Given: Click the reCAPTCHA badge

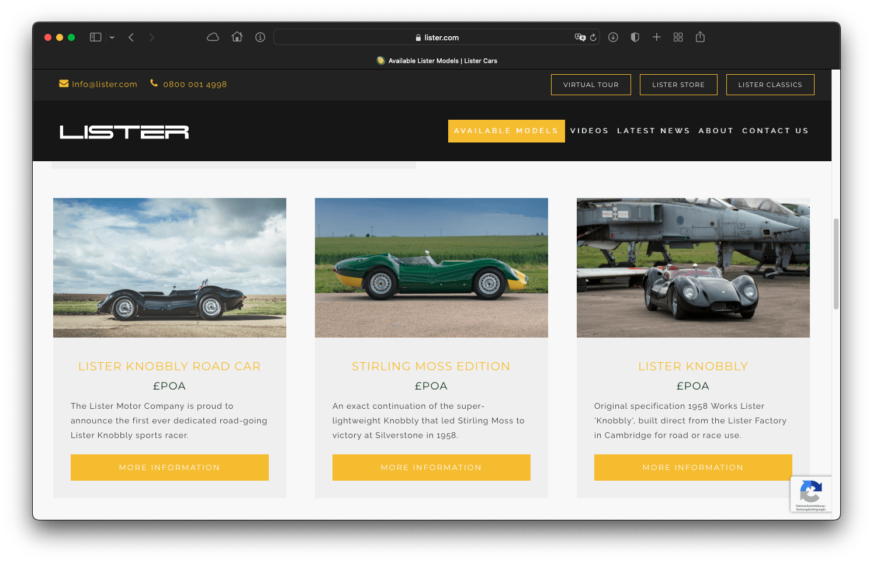Looking at the screenshot, I should (811, 494).
